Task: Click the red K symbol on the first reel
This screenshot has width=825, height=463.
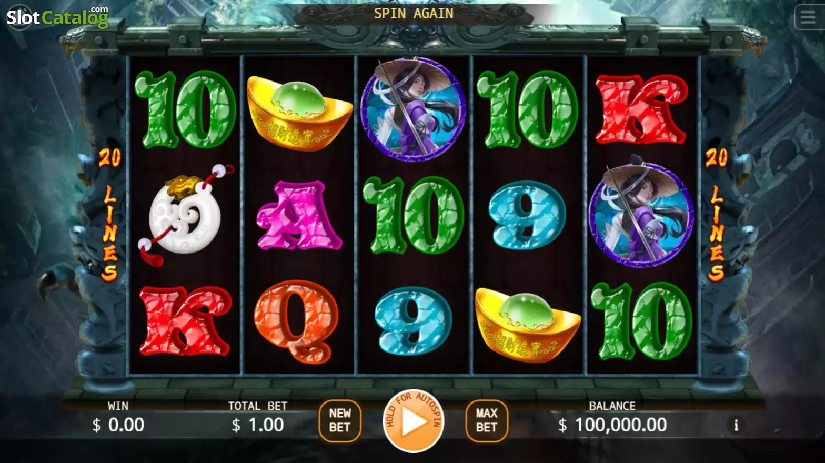Action: point(185,321)
